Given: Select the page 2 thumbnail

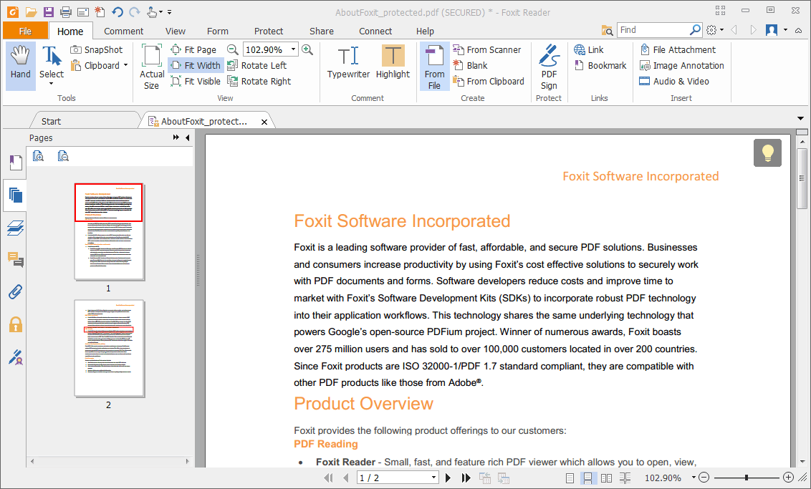Looking at the screenshot, I should pyautogui.click(x=109, y=349).
